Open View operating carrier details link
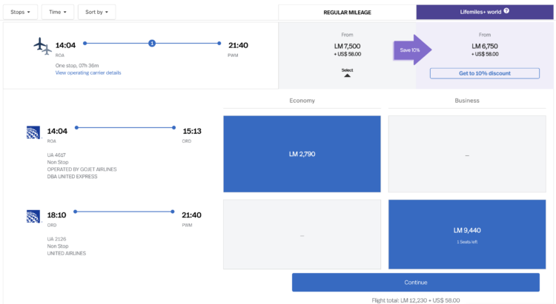Image resolution: width=556 pixels, height=304 pixels. tap(88, 72)
